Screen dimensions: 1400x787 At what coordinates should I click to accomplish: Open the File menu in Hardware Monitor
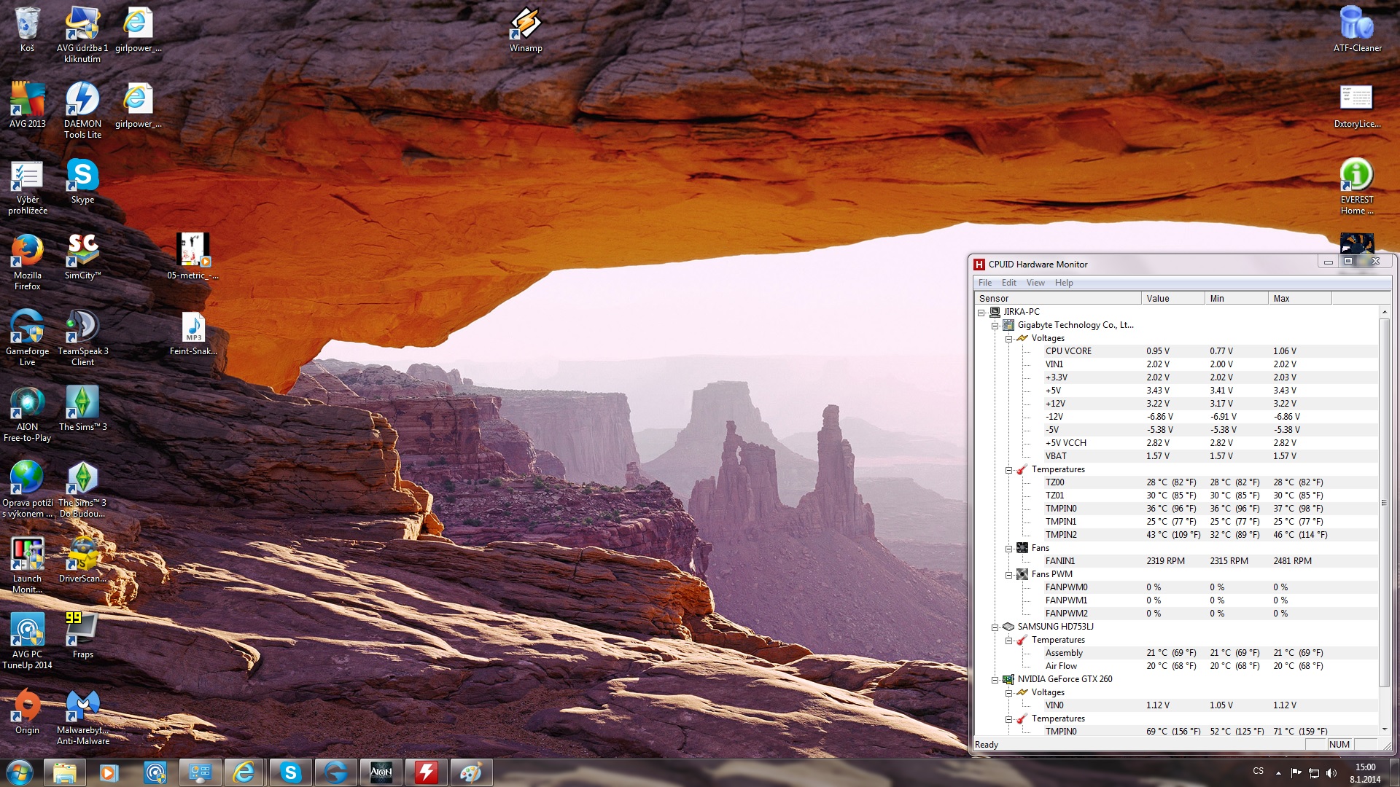click(x=985, y=283)
